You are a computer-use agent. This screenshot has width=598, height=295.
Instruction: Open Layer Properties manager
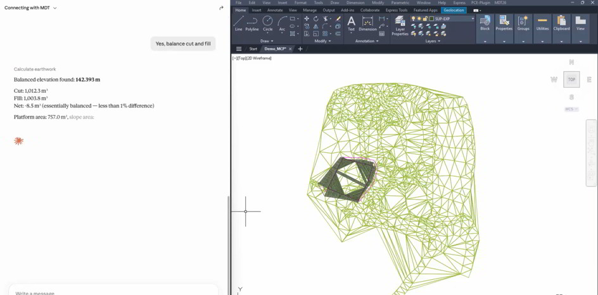[x=400, y=26]
